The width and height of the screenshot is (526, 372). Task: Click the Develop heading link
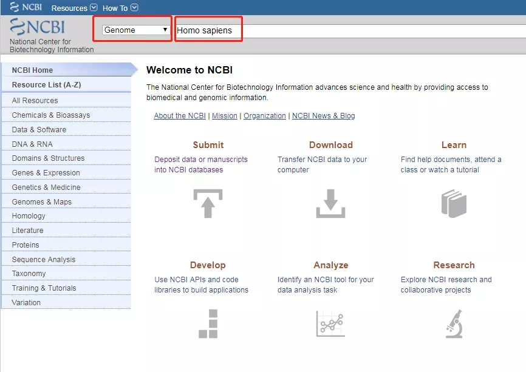click(208, 265)
